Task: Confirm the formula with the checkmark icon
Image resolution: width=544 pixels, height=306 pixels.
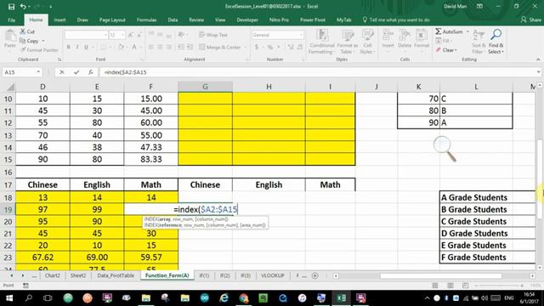Action: pyautogui.click(x=76, y=72)
